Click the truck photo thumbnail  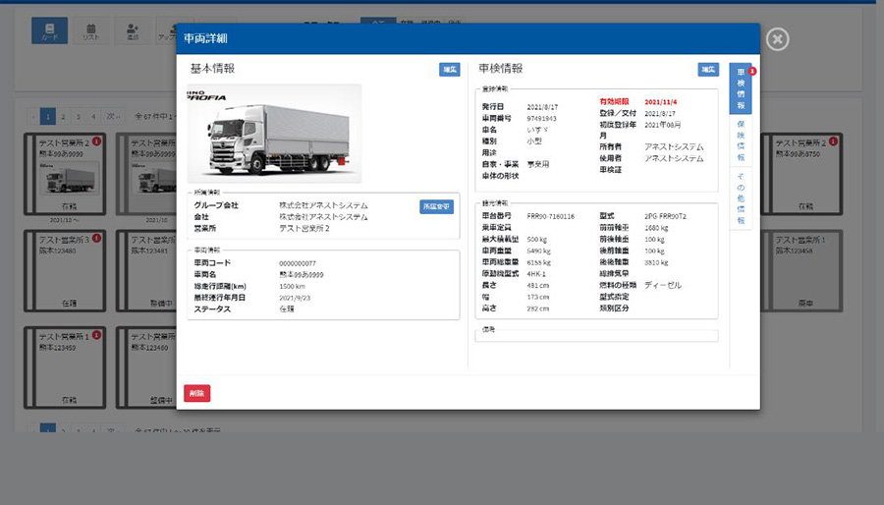pyautogui.click(x=274, y=134)
